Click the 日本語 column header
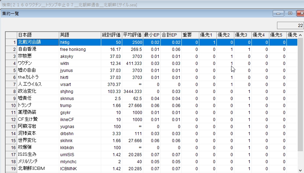The image size is (304, 173). 38,35
